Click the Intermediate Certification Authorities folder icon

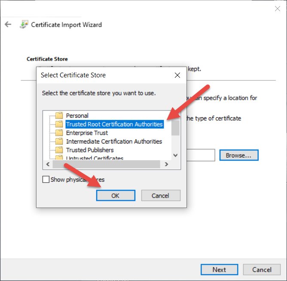[x=59, y=141]
